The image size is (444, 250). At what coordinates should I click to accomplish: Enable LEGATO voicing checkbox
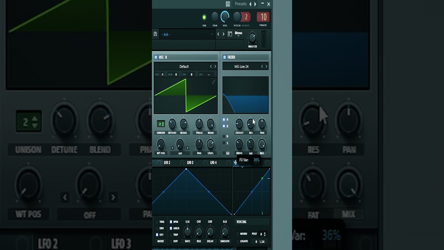point(238,241)
